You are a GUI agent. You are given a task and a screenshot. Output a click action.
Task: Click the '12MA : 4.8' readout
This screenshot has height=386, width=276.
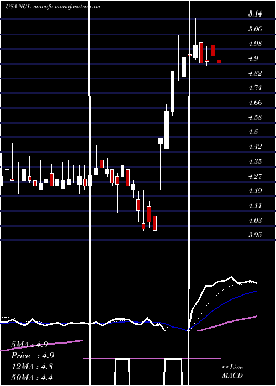click(32, 367)
